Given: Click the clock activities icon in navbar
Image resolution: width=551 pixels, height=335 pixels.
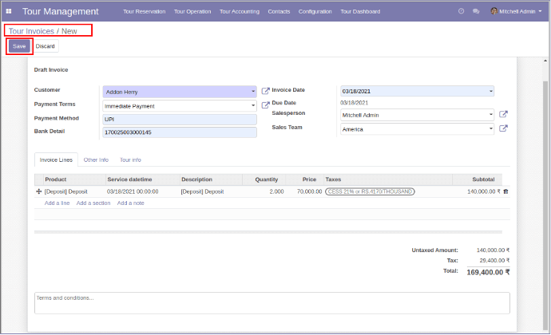Looking at the screenshot, I should tap(461, 11).
